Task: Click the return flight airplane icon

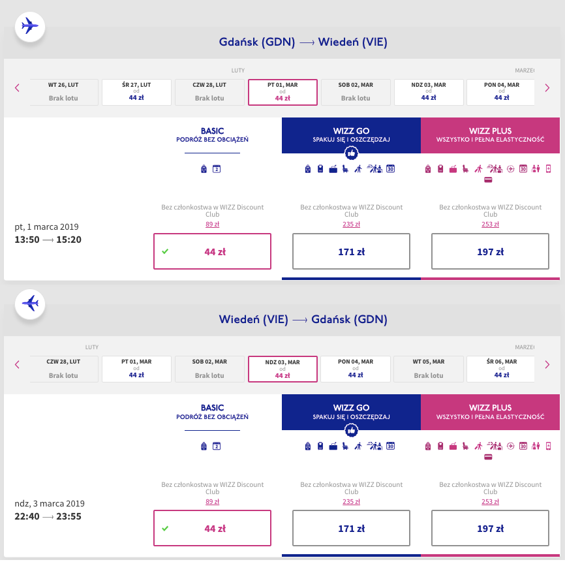Action: [x=30, y=304]
